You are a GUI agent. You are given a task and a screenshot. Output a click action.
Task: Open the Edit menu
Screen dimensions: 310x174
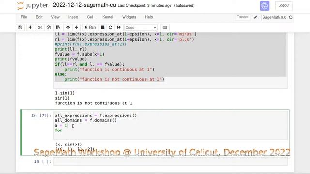39,17
